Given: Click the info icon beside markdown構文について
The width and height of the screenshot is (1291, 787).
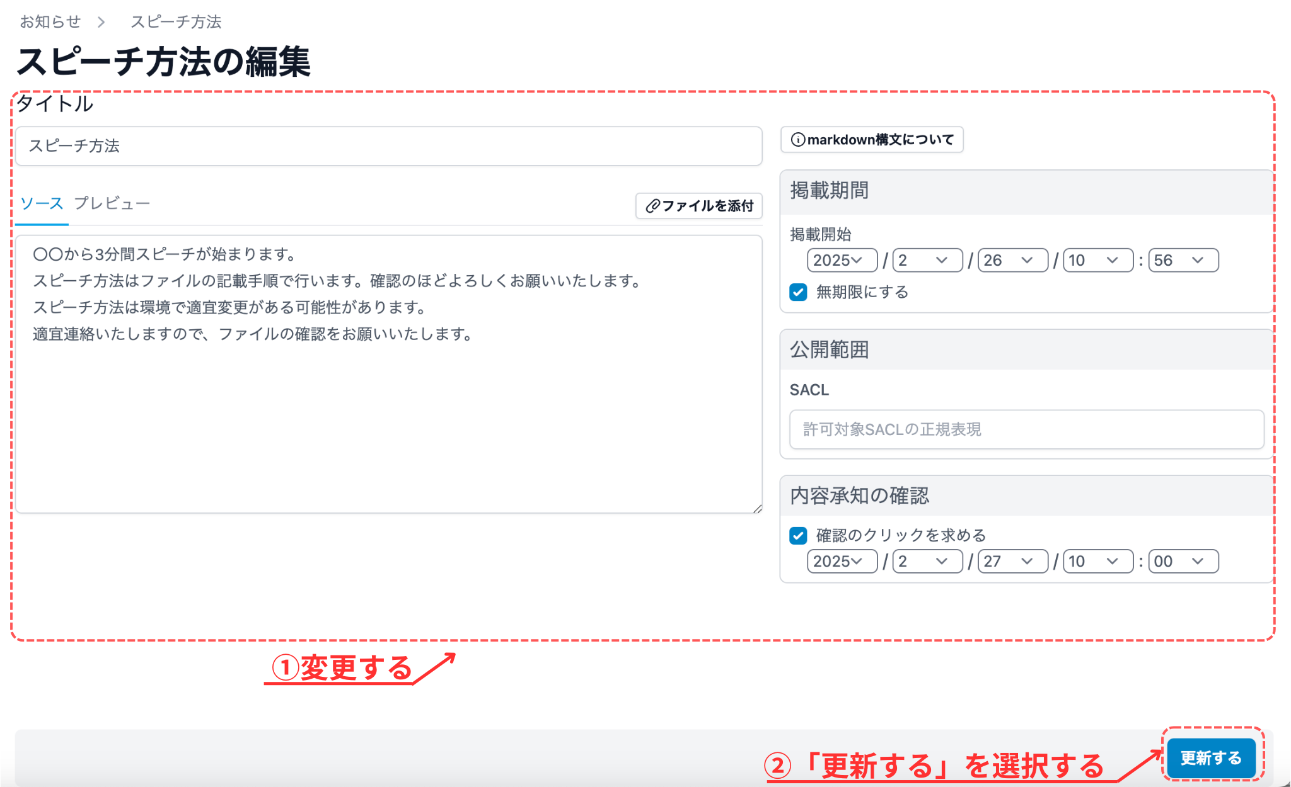Looking at the screenshot, I should tap(799, 140).
